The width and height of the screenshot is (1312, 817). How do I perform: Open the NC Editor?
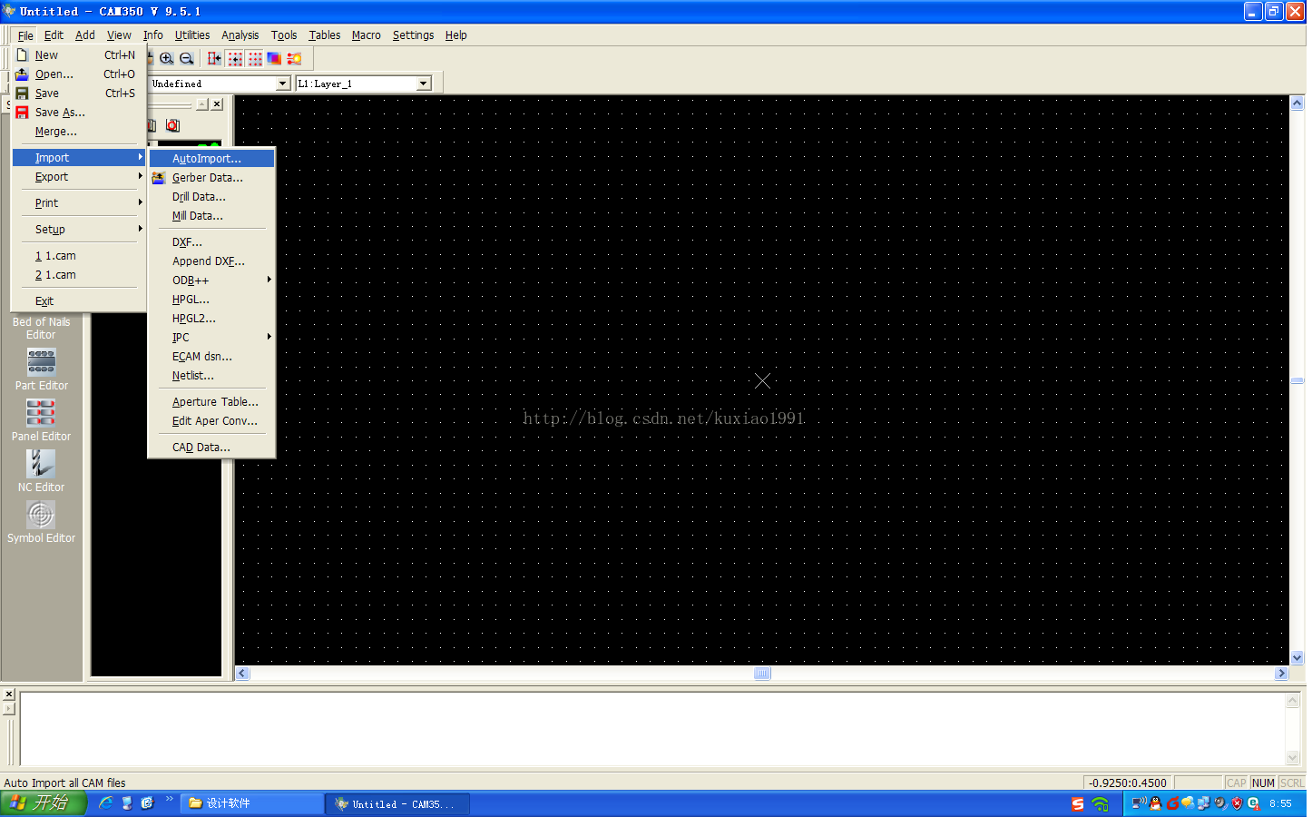pyautogui.click(x=41, y=471)
